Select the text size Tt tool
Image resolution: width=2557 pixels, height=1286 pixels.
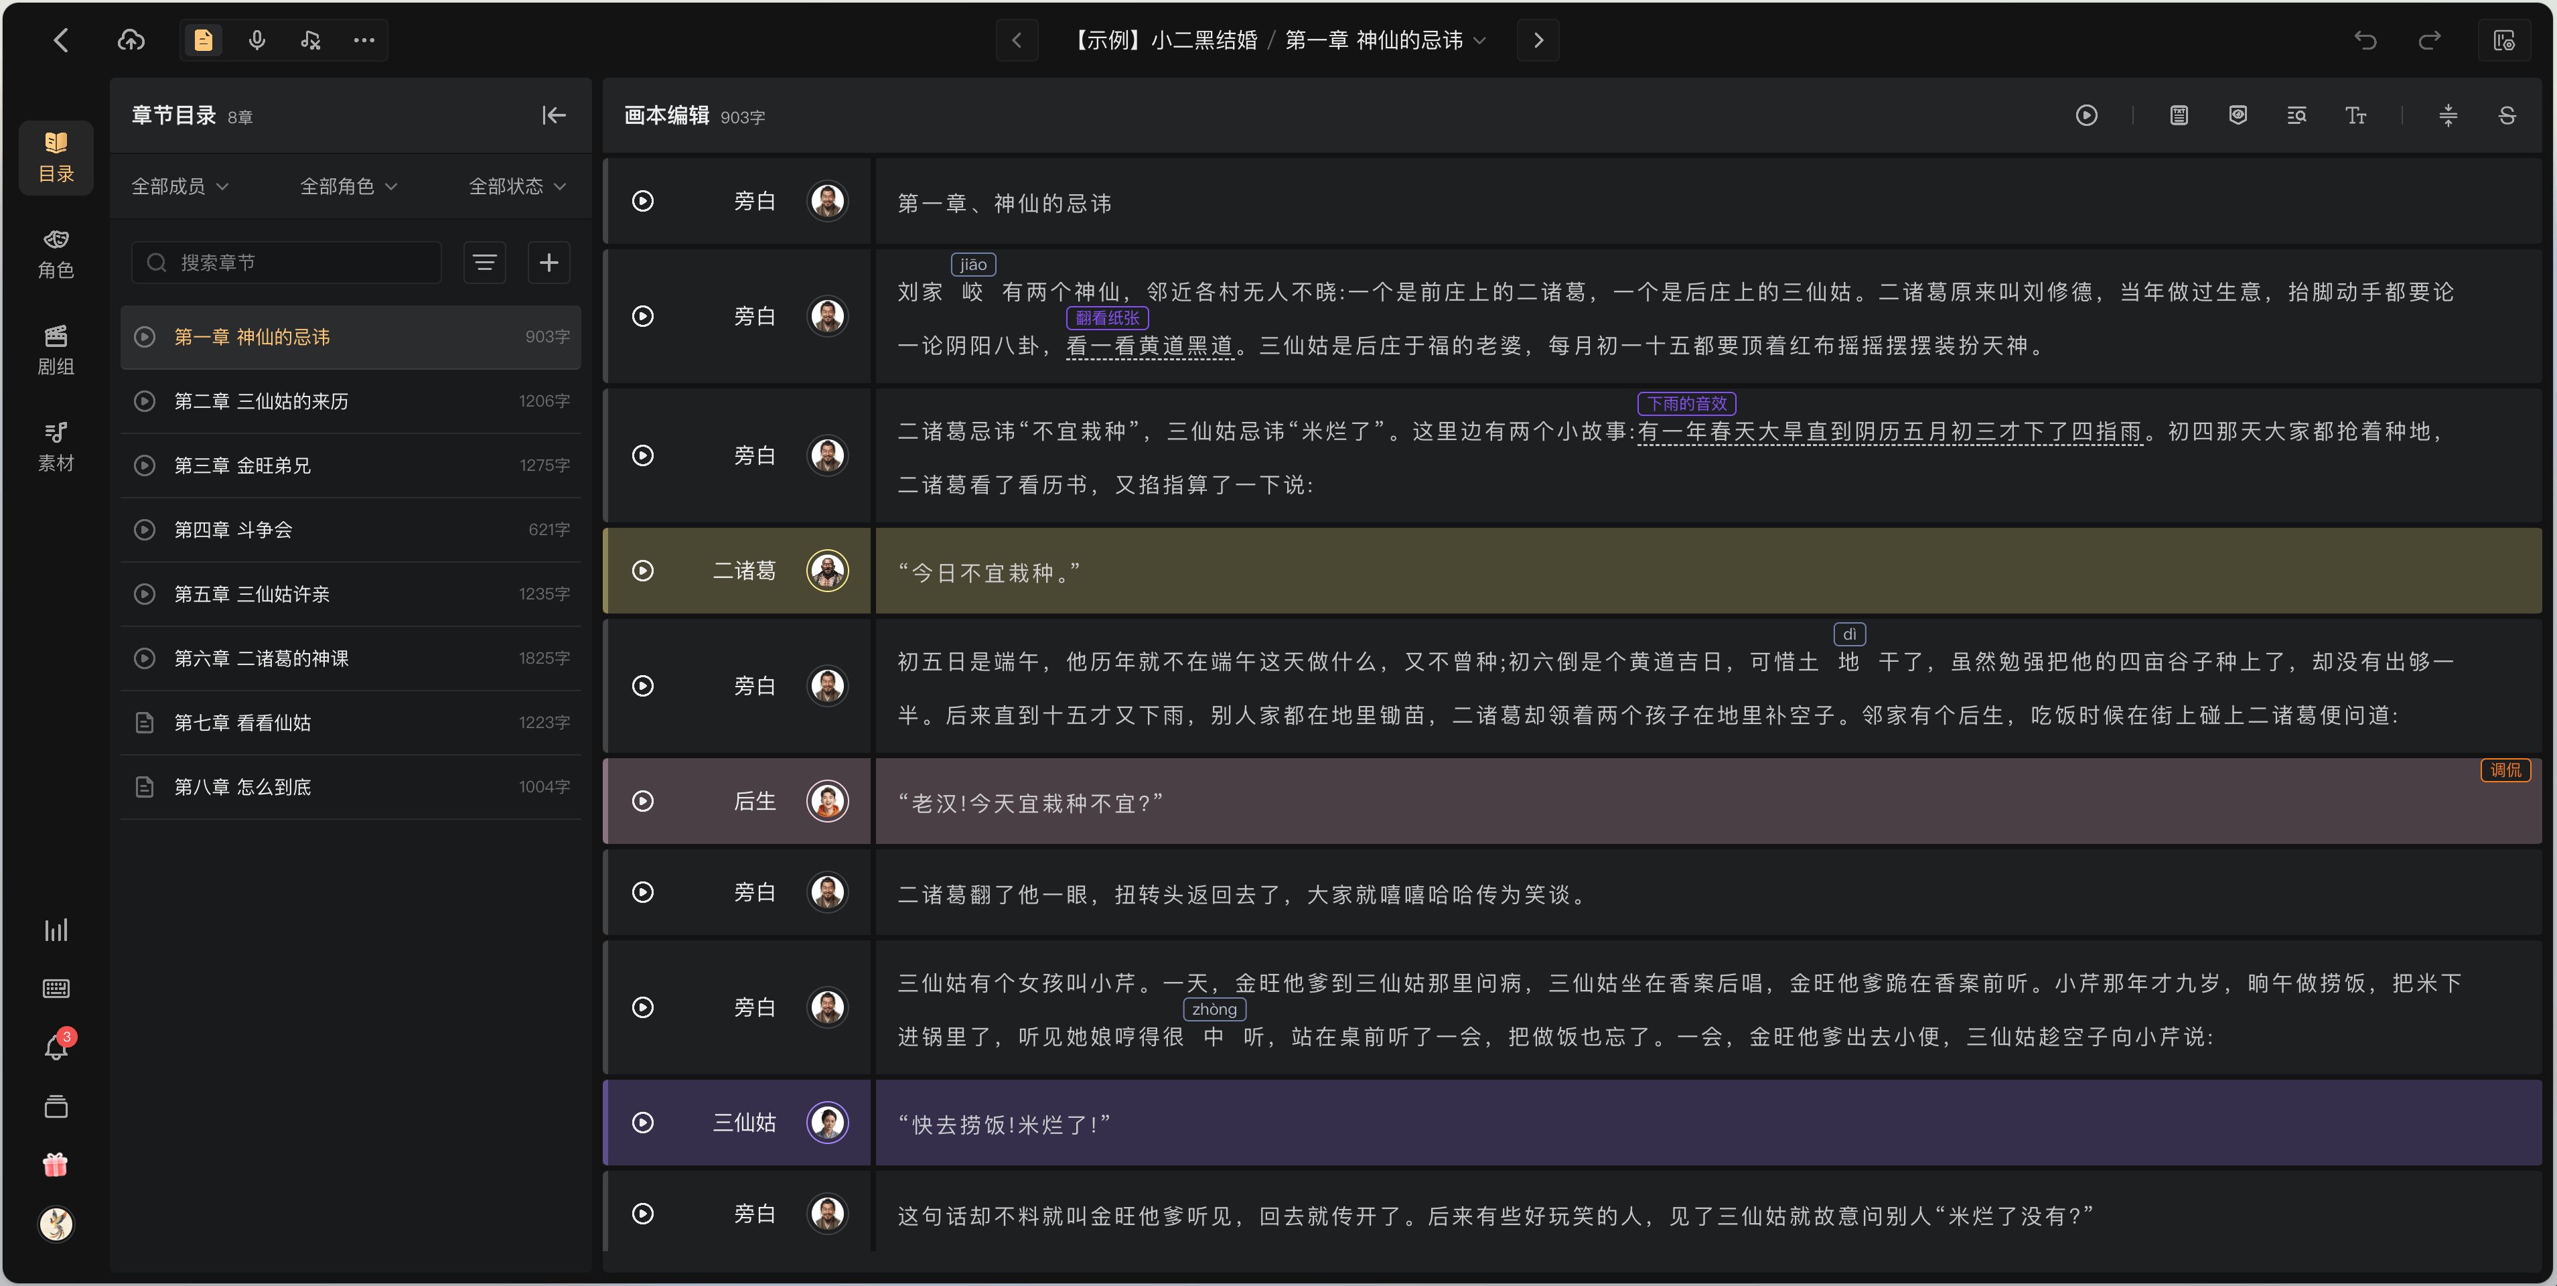(2355, 115)
